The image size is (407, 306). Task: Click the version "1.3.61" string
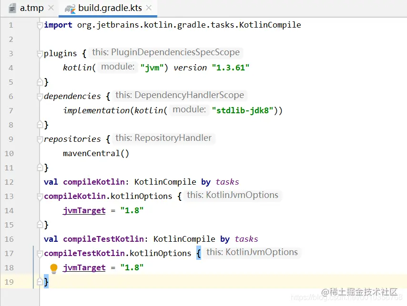pos(231,68)
